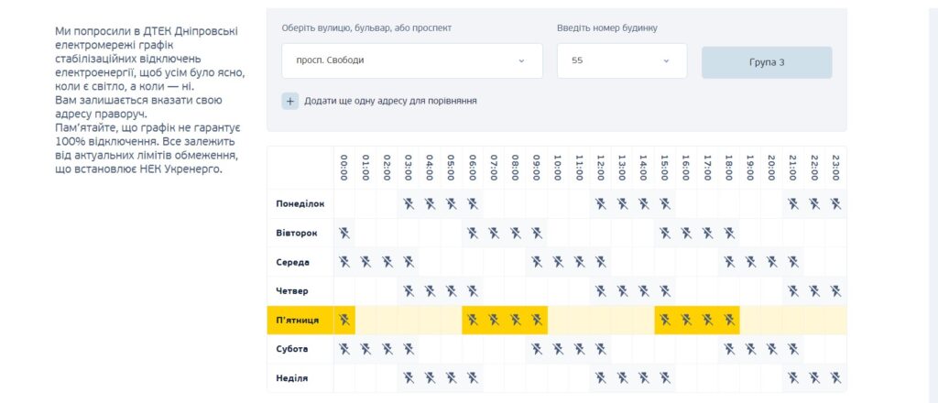Click empty Friday 12:00 highlighted cell
Image resolution: width=938 pixels, height=403 pixels.
tap(601, 320)
